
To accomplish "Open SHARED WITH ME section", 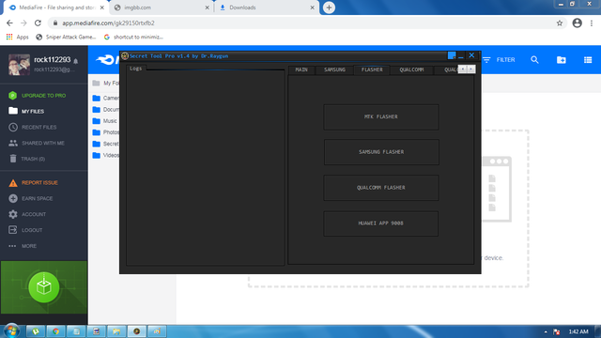I will 37,143.
